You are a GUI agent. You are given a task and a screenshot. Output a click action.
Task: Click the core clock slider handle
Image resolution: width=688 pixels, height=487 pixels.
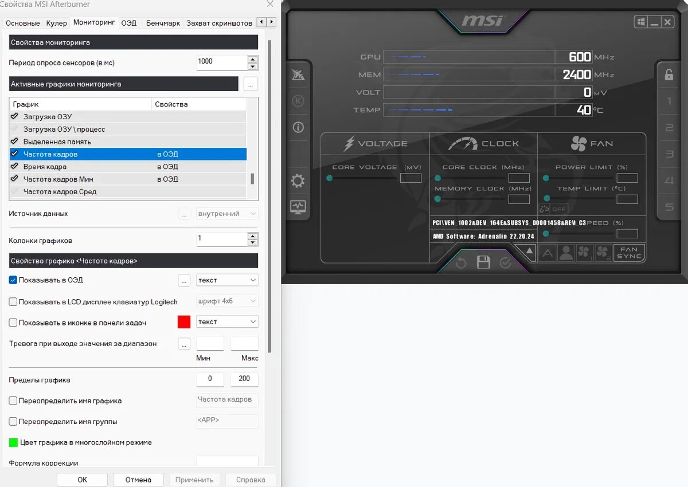pos(437,178)
